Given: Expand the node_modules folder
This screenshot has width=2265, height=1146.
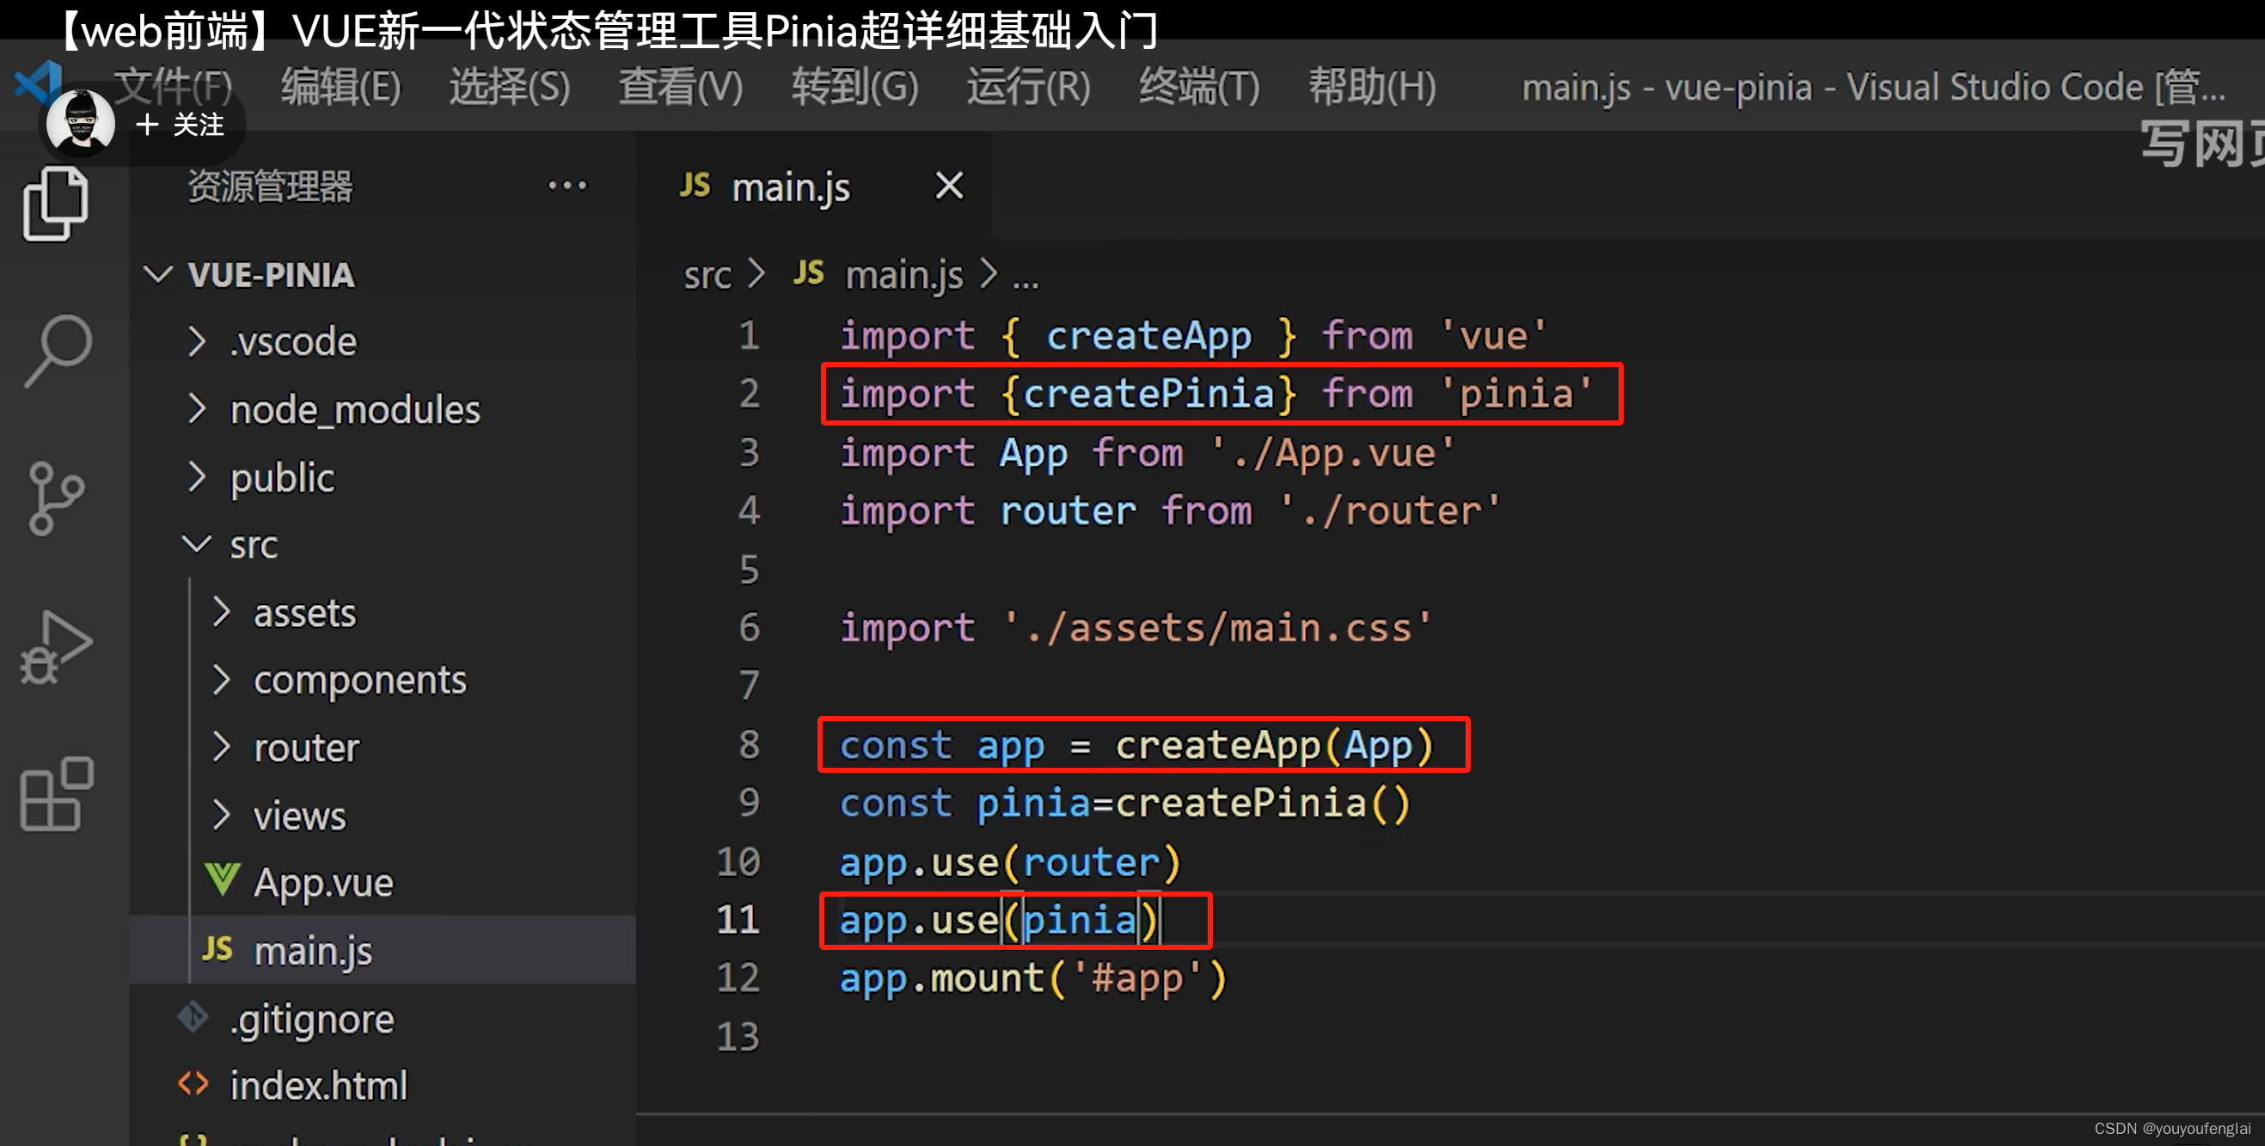Looking at the screenshot, I should (x=383, y=409).
